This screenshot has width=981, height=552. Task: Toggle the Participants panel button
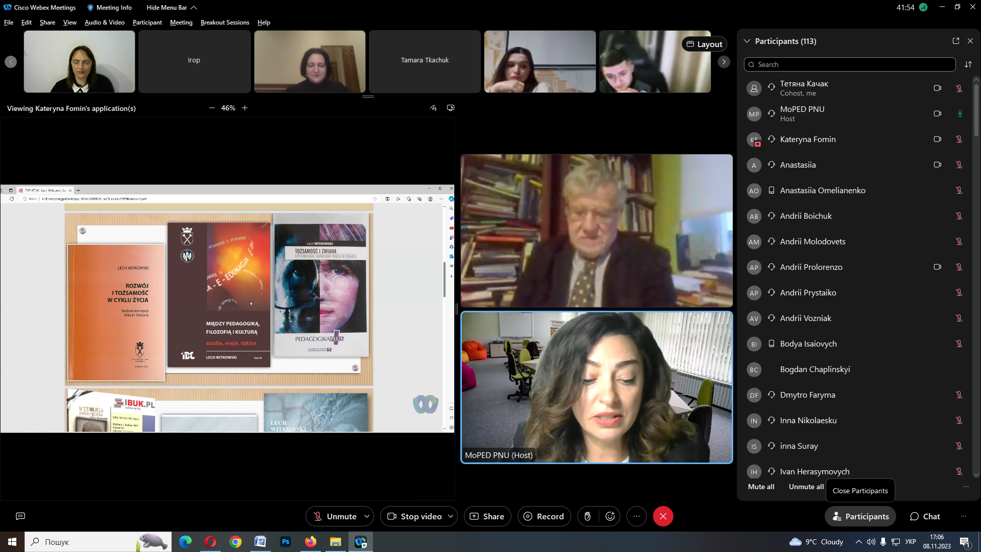[x=860, y=516]
